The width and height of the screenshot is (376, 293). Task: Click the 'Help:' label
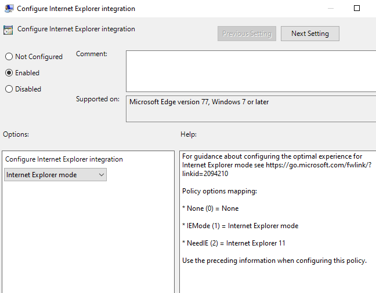pyautogui.click(x=189, y=134)
